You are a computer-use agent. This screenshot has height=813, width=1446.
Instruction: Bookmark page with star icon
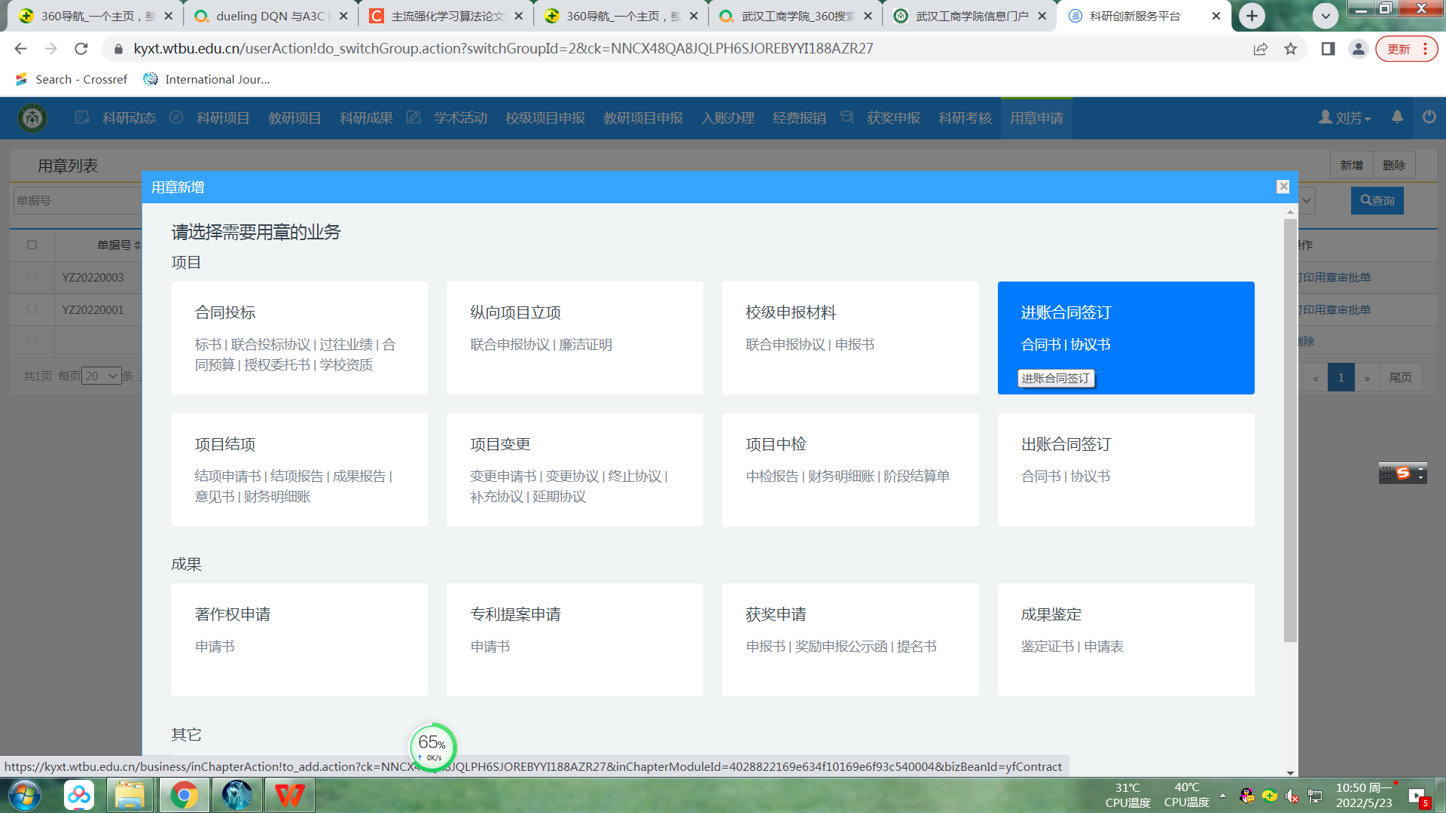[1291, 49]
